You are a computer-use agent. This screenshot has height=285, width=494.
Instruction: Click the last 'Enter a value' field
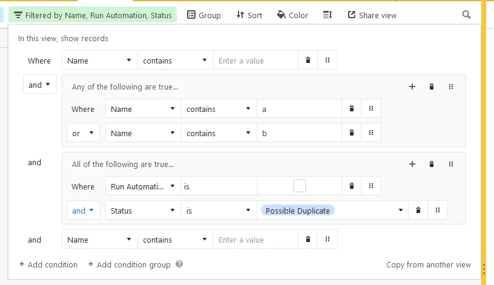(x=256, y=240)
